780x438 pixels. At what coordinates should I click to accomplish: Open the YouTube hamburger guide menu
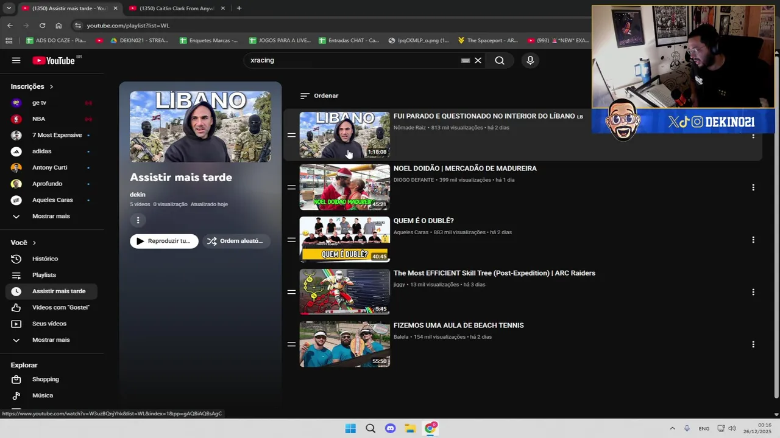point(16,60)
